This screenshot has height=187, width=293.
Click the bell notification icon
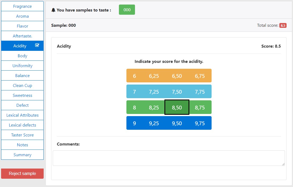[x=53, y=10]
